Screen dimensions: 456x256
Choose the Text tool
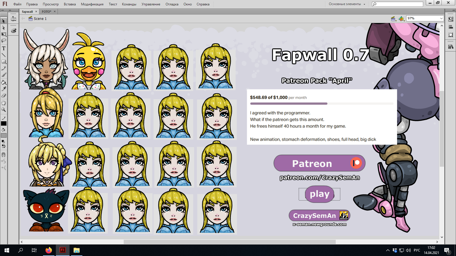[x=4, y=48]
